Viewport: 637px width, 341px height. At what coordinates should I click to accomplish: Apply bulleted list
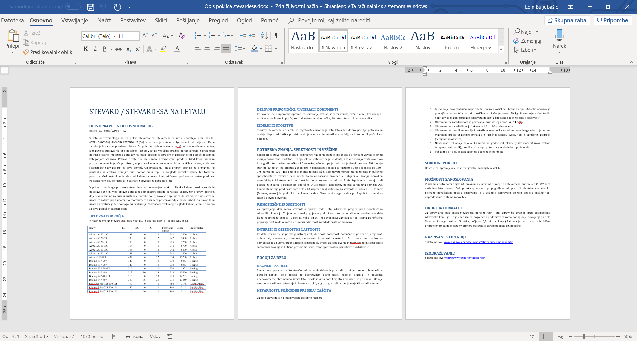pos(198,36)
